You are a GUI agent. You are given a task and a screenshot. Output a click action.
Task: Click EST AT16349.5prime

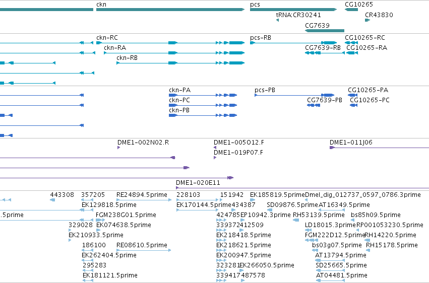pyautogui.click(x=344, y=205)
